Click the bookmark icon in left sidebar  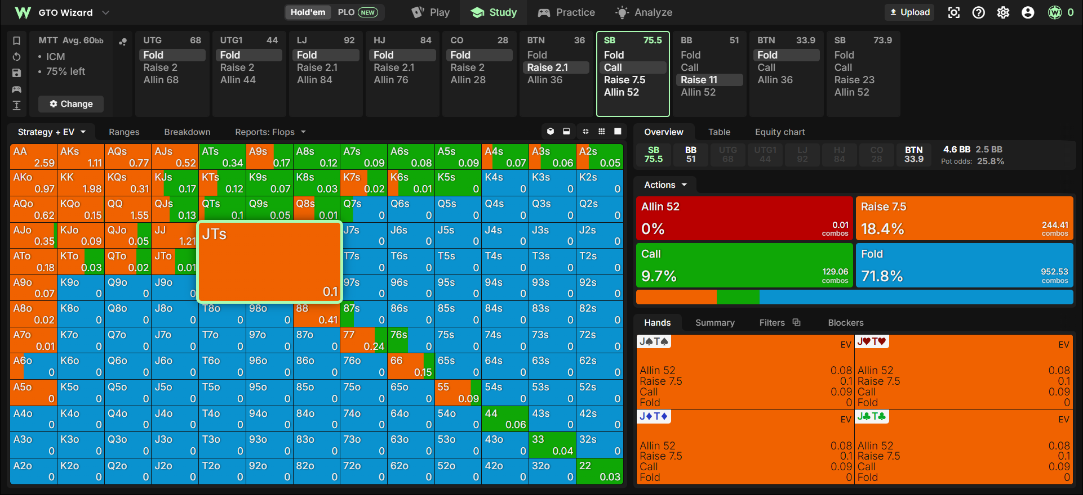(16, 40)
